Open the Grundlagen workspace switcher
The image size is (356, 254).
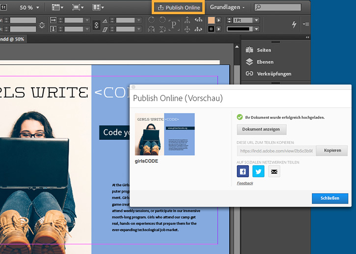(x=227, y=7)
